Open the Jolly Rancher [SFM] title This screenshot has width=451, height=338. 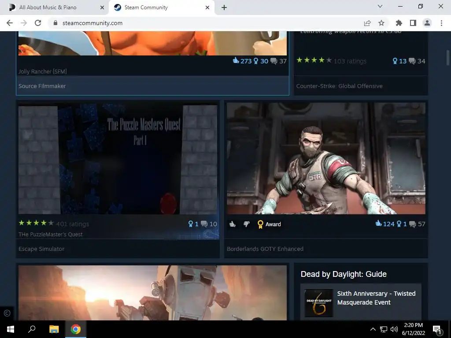(x=43, y=71)
